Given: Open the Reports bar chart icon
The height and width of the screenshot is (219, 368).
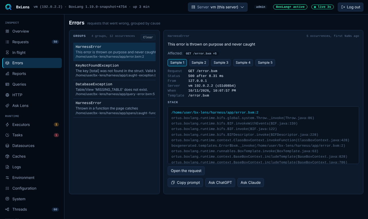Looking at the screenshot, I should pos(7,73).
